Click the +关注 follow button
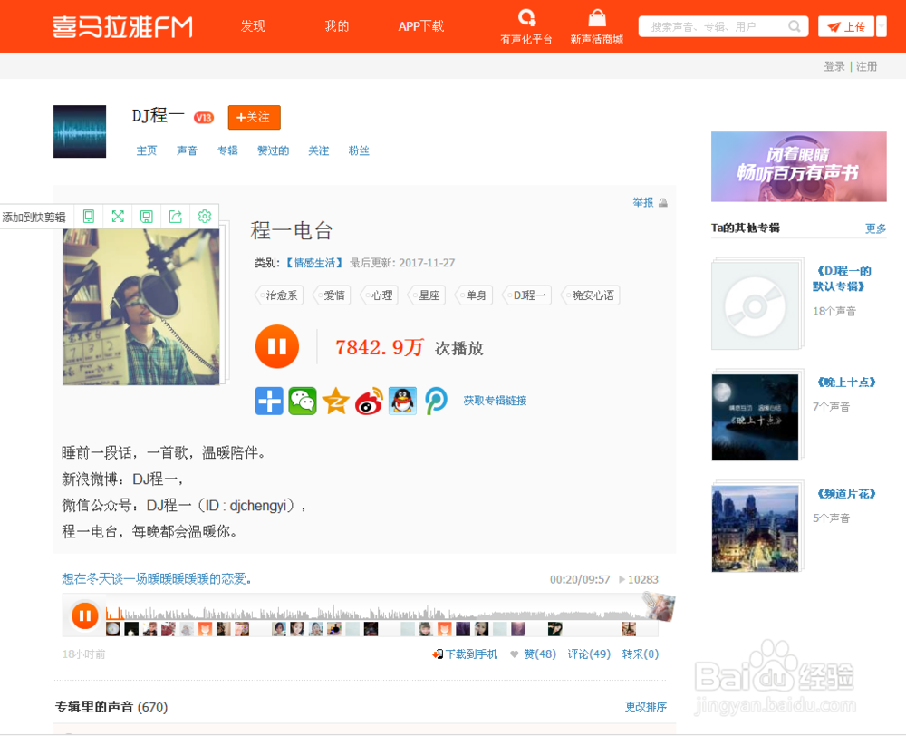The height and width of the screenshot is (736, 906). [x=254, y=117]
